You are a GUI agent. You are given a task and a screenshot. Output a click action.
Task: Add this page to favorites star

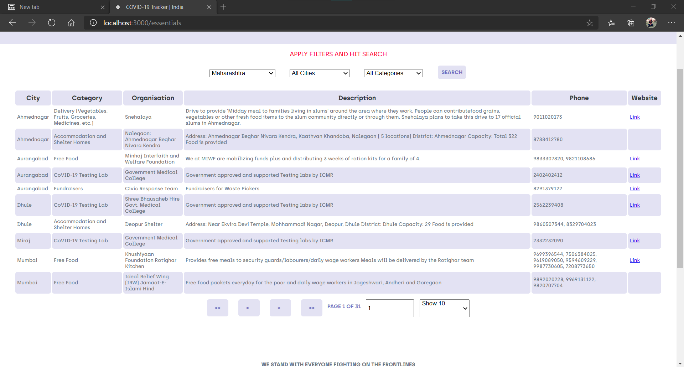[590, 23]
